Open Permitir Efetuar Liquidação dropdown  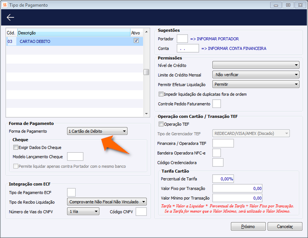click(256, 84)
